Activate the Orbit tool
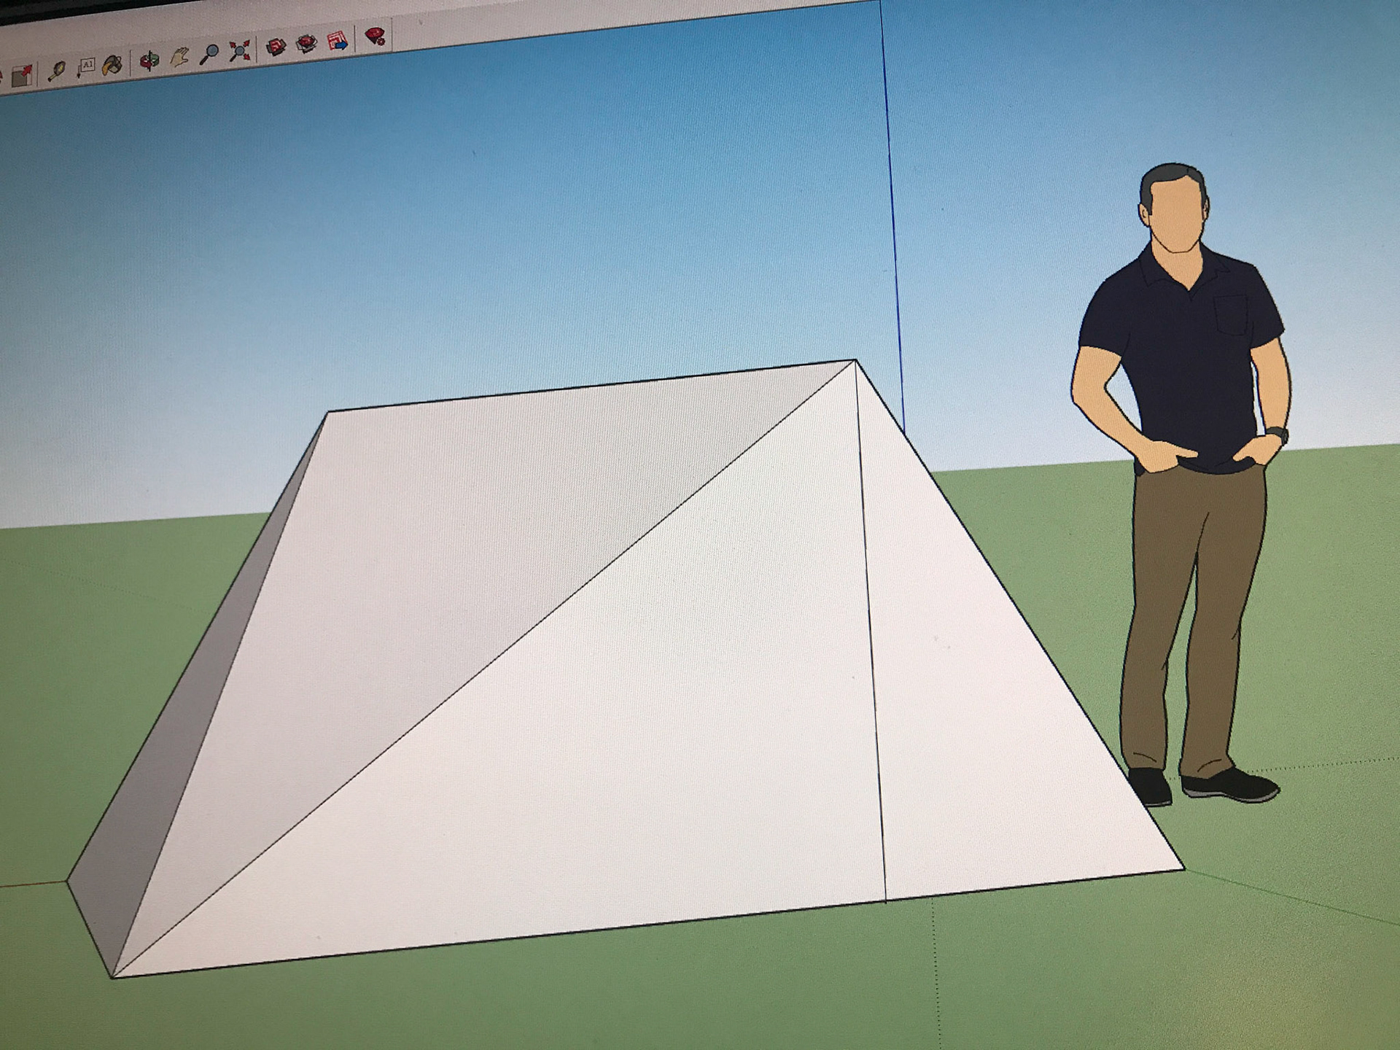Viewport: 1400px width, 1050px height. 149,60
